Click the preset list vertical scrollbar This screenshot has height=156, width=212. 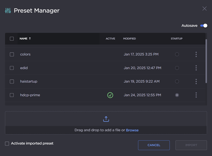pyautogui.click(x=206, y=61)
